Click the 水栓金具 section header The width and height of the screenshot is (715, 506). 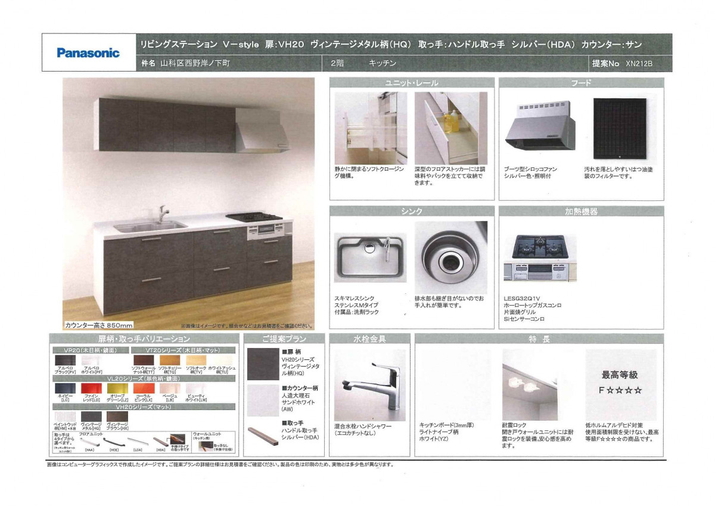369,339
